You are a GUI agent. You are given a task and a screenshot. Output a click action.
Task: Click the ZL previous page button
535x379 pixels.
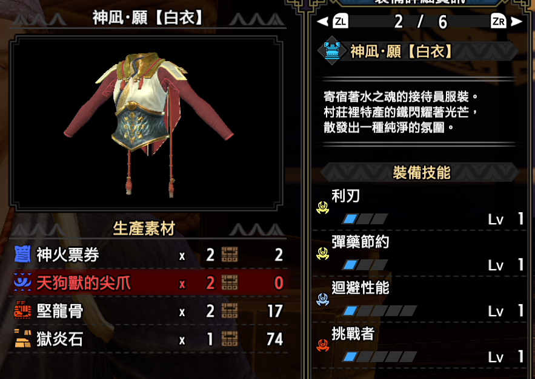point(340,21)
